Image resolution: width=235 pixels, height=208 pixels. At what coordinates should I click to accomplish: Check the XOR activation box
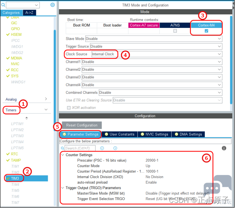coord(69,108)
